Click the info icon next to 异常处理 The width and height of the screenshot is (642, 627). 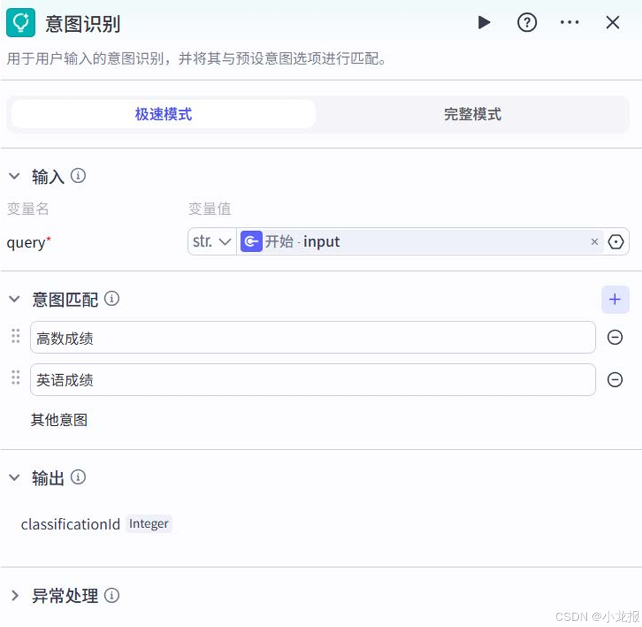pyautogui.click(x=112, y=595)
